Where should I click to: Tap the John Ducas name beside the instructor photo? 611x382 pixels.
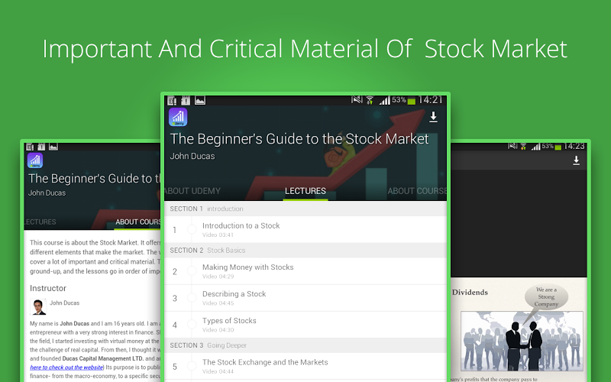coord(64,303)
